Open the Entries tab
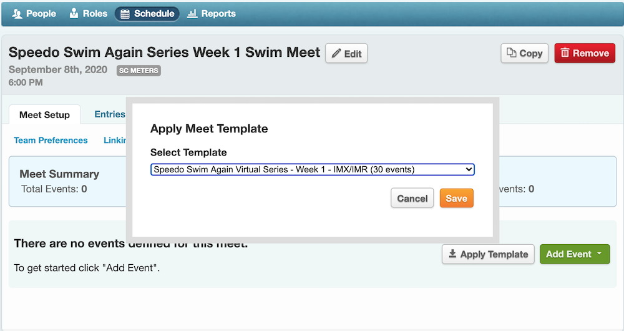This screenshot has width=624, height=331. [110, 114]
